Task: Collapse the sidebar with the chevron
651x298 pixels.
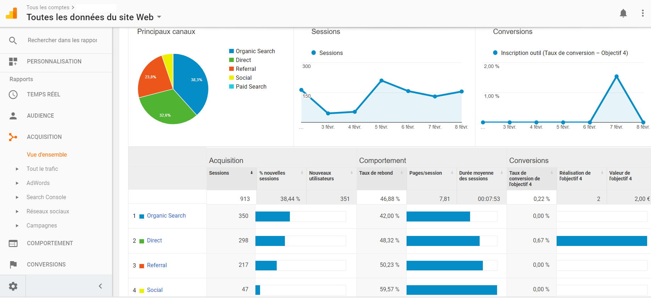Action: click(x=100, y=286)
